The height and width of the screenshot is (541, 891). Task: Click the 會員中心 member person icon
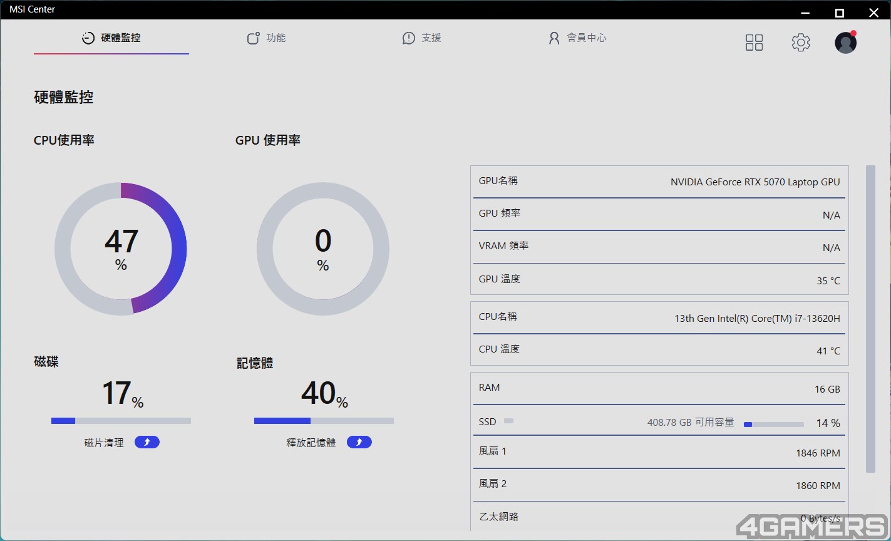click(554, 38)
